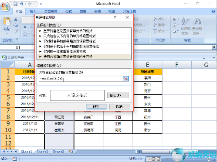The width and height of the screenshot is (217, 162).
Task: Click the insert new worksheet tab icon
Action: [x=71, y=152]
